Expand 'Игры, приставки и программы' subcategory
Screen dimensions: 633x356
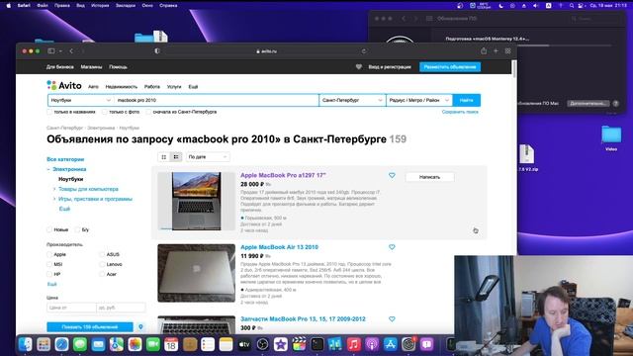click(54, 199)
